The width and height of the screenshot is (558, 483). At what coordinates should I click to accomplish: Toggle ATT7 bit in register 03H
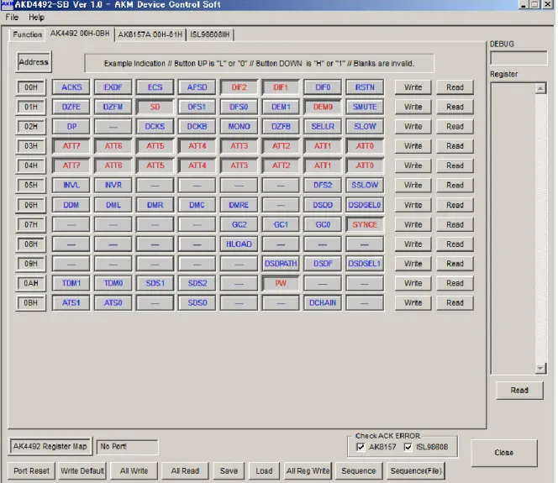[x=71, y=146]
